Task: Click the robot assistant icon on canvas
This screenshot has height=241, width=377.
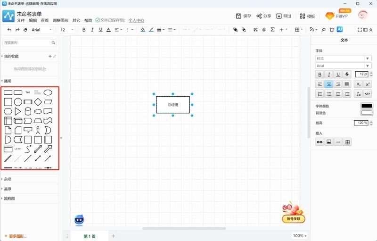Action: (x=79, y=220)
